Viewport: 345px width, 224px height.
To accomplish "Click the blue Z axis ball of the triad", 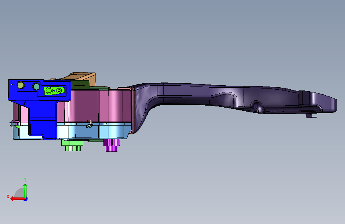I will click(26, 199).
